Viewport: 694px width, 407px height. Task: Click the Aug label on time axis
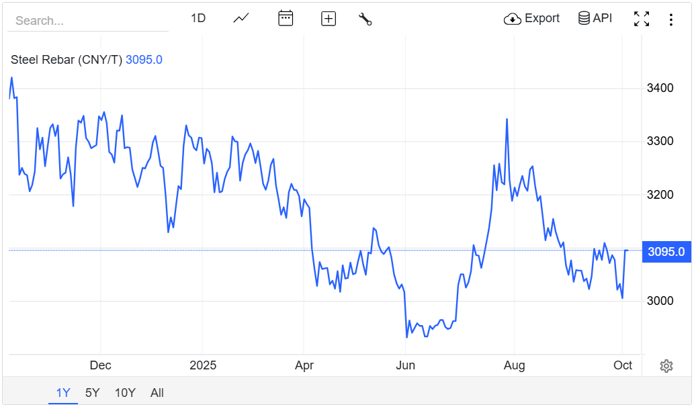click(x=514, y=365)
